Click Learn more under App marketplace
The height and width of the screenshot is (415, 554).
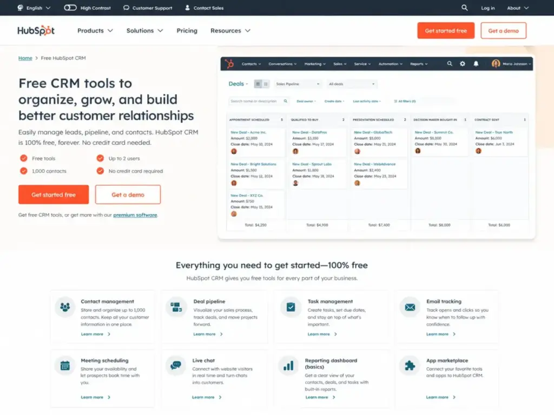click(x=441, y=397)
